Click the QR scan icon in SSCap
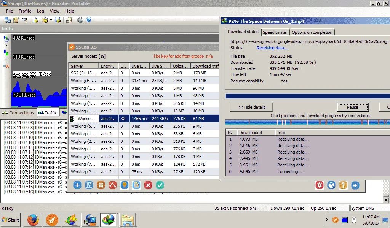This screenshot has width=390, height=228. pyautogui.click(x=89, y=185)
